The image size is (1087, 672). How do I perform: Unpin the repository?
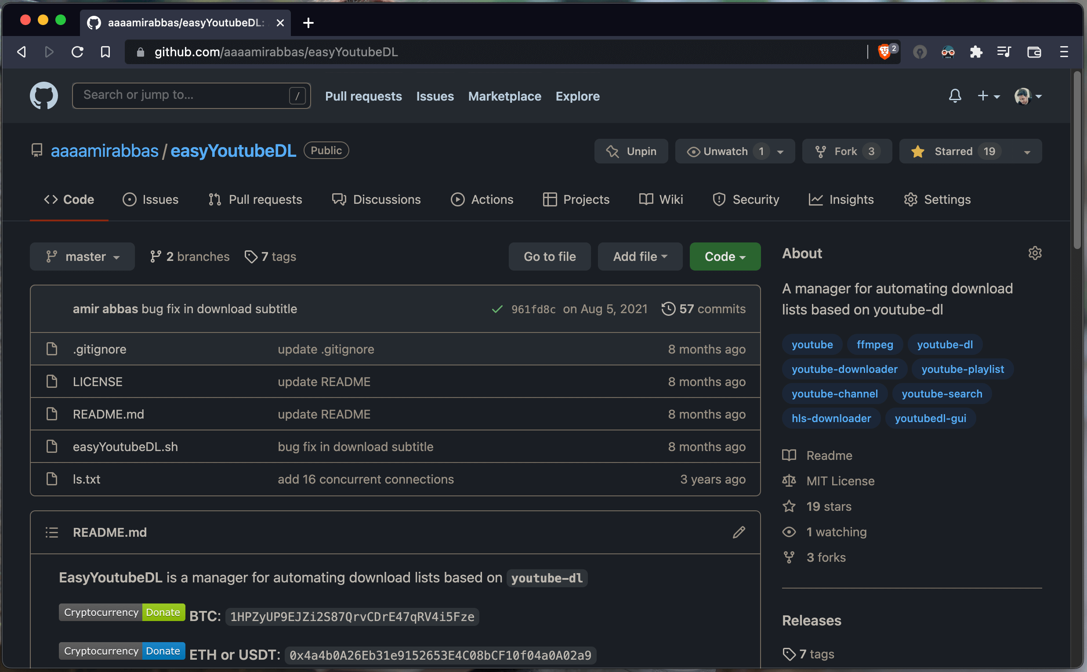coord(631,151)
